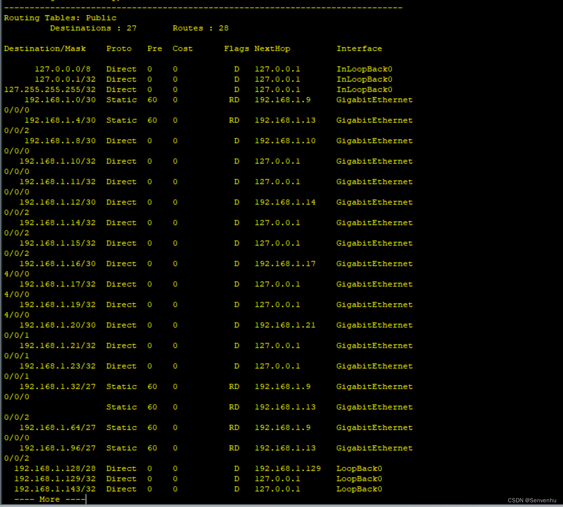This screenshot has height=507, width=563.
Task: Select destination 127.255.255.255/32
Action: point(50,90)
